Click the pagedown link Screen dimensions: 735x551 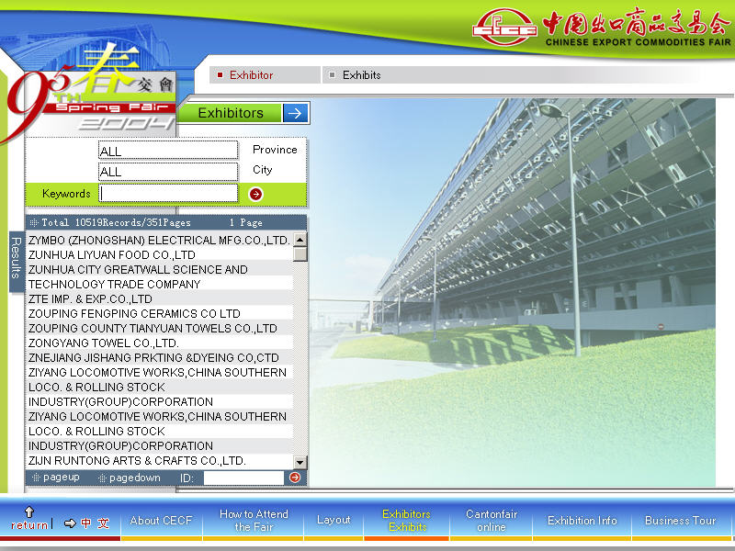(130, 478)
